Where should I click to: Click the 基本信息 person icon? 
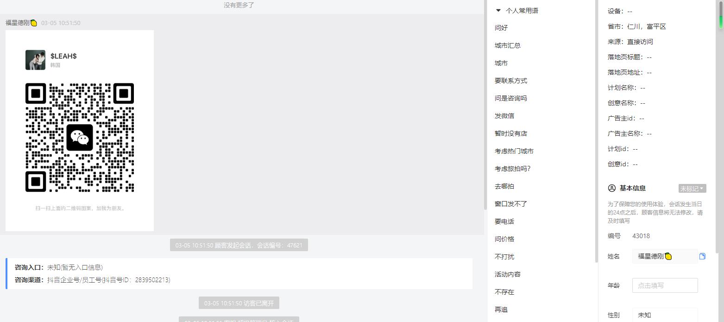(611, 188)
